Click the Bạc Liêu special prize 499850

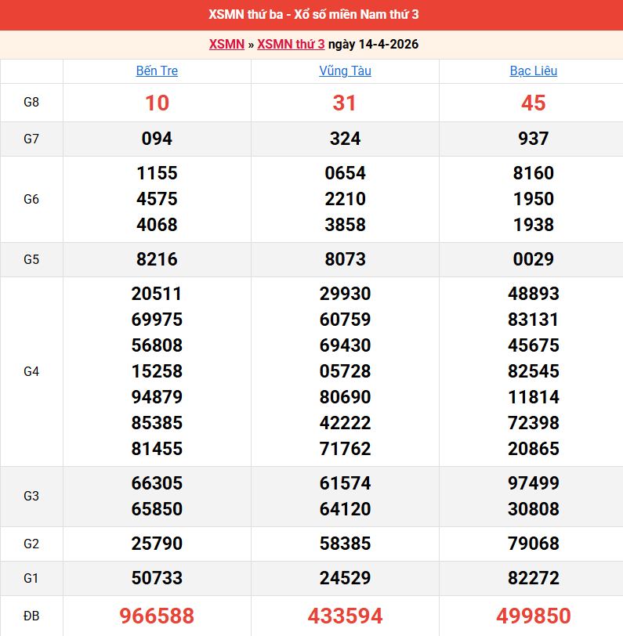click(x=533, y=616)
